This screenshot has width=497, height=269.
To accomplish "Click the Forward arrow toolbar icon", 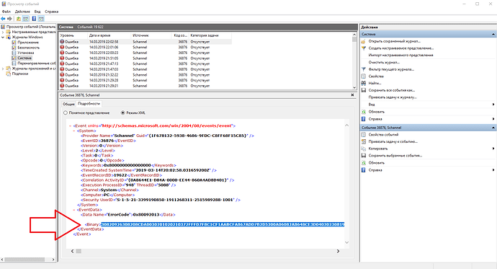I will coord(9,19).
